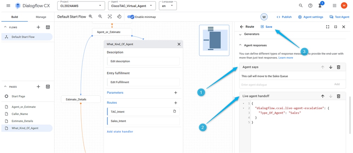
Task: Add a route with the plus icon
Action: coord(176,103)
